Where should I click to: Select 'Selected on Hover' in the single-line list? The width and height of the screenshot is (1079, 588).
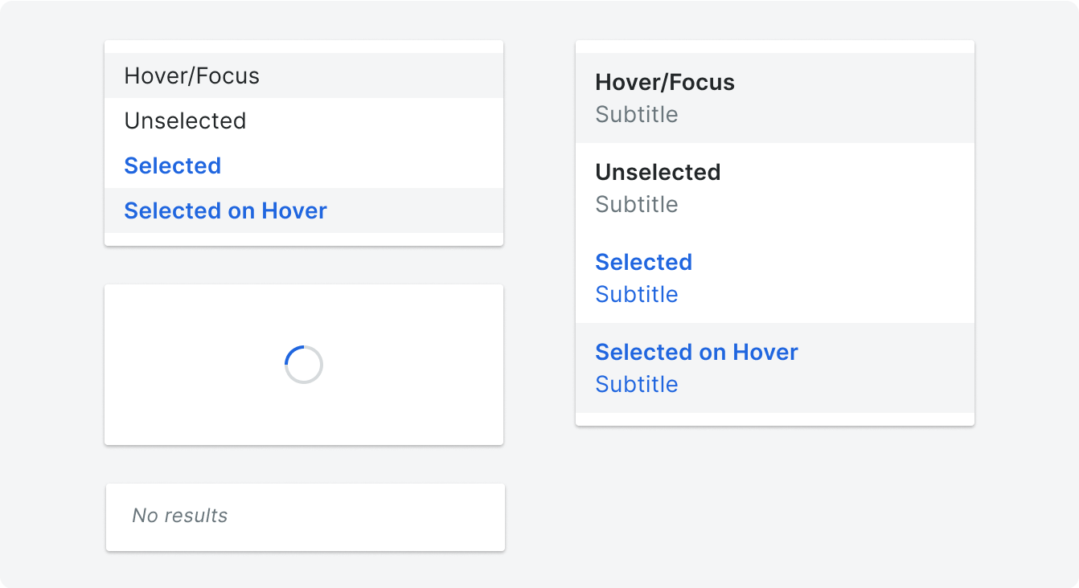tap(304, 210)
